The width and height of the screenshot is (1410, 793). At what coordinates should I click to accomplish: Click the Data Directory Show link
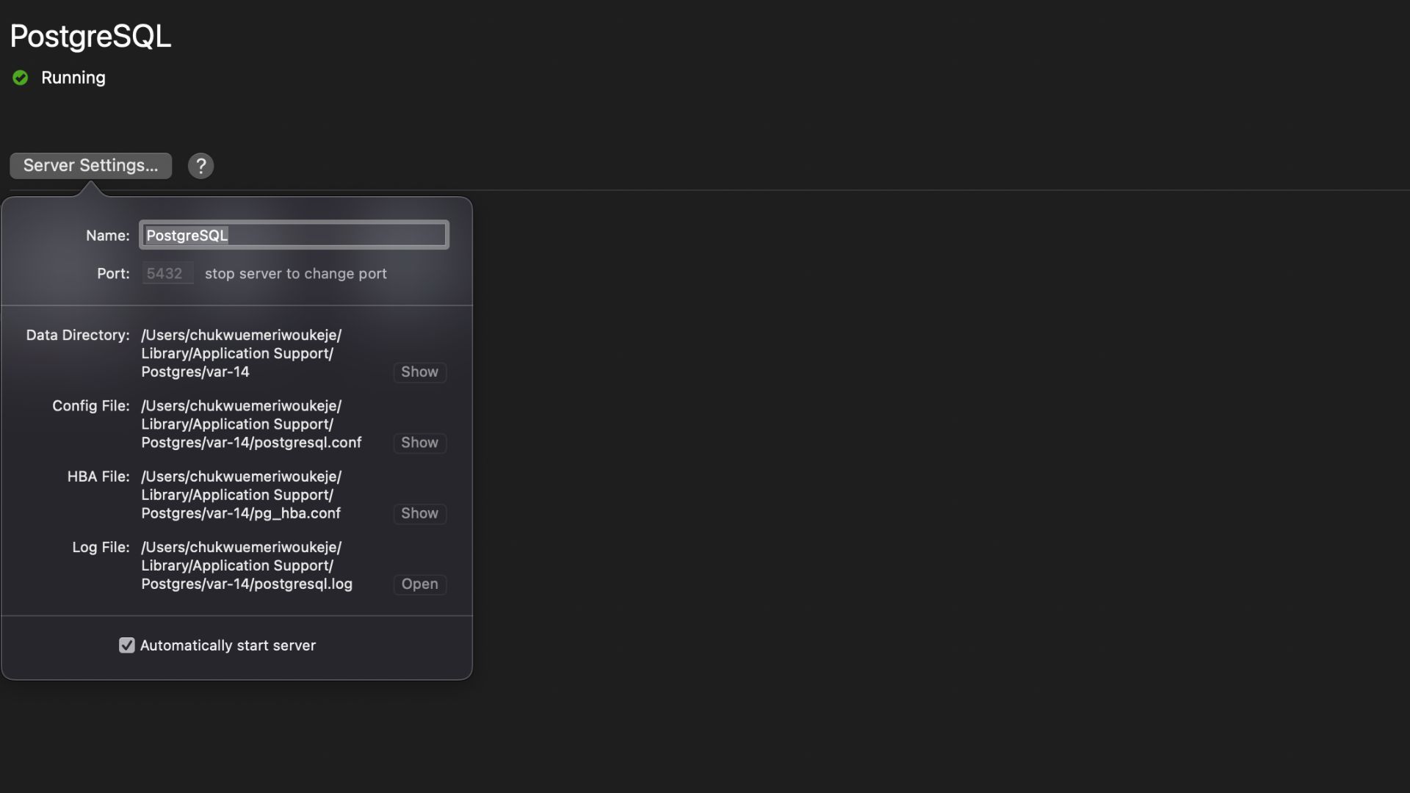pyautogui.click(x=419, y=371)
